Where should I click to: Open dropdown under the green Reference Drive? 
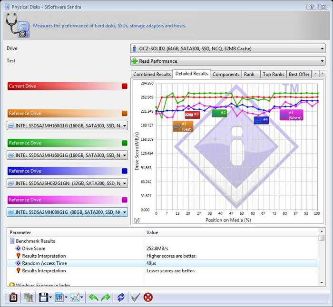(67, 155)
